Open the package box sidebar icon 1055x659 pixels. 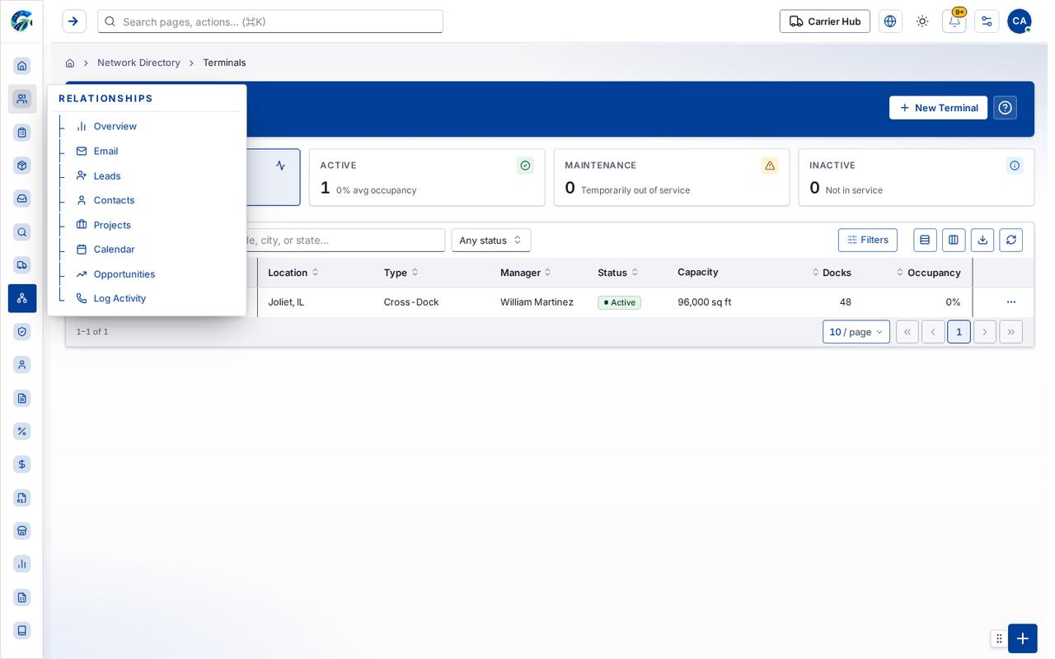click(x=22, y=166)
